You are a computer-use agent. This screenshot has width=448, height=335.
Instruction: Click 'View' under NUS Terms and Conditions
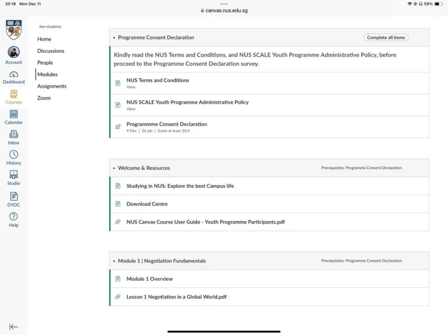[131, 87]
